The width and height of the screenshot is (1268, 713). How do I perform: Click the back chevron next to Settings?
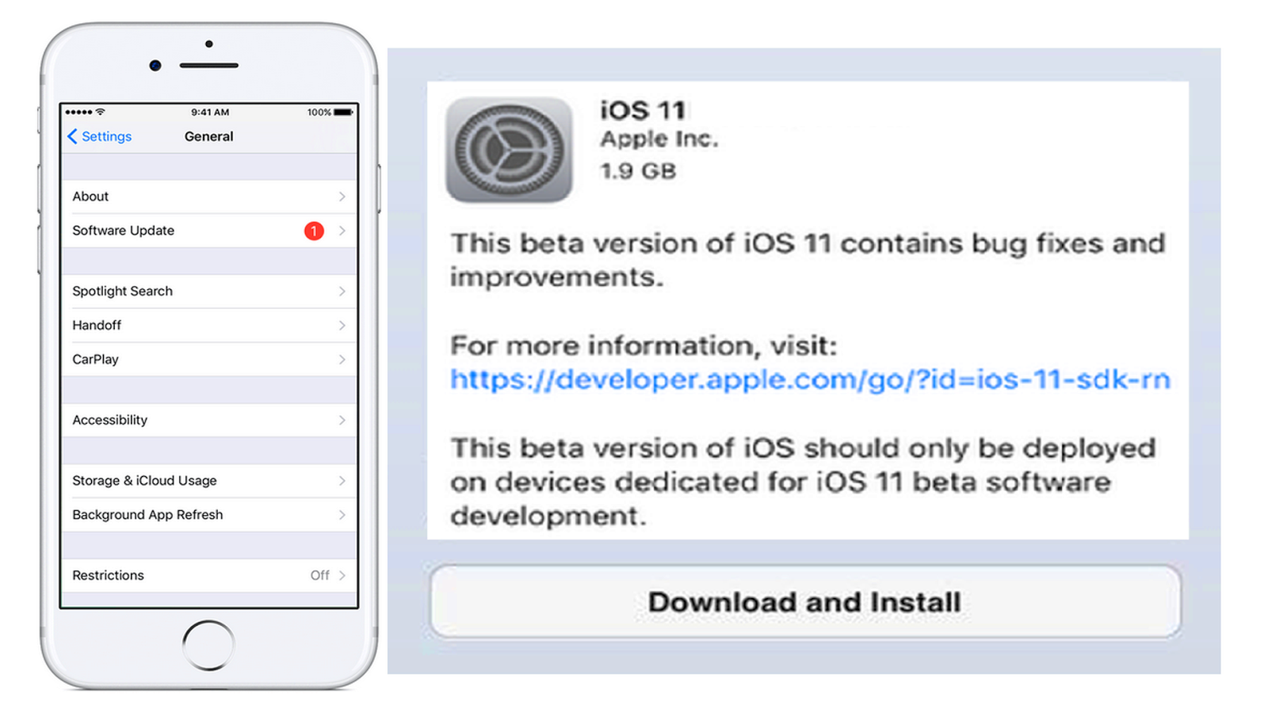click(x=72, y=136)
